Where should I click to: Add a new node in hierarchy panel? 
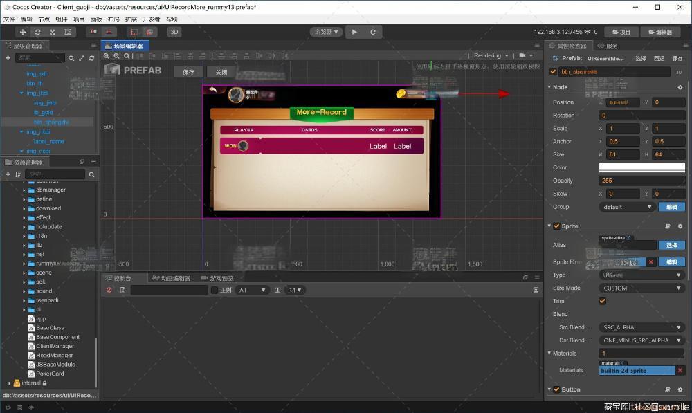(x=8, y=58)
